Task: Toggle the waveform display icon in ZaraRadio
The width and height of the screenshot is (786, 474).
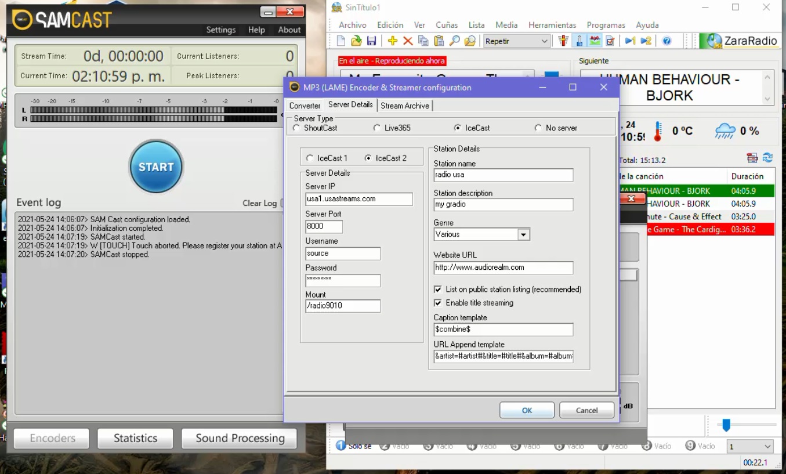Action: [x=595, y=41]
